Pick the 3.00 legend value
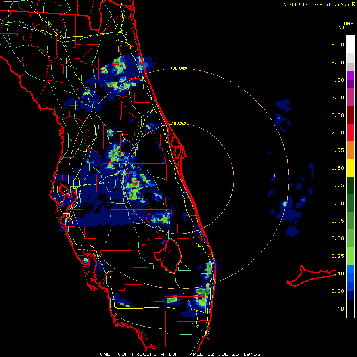The image size is (357, 357). pyautogui.click(x=338, y=98)
